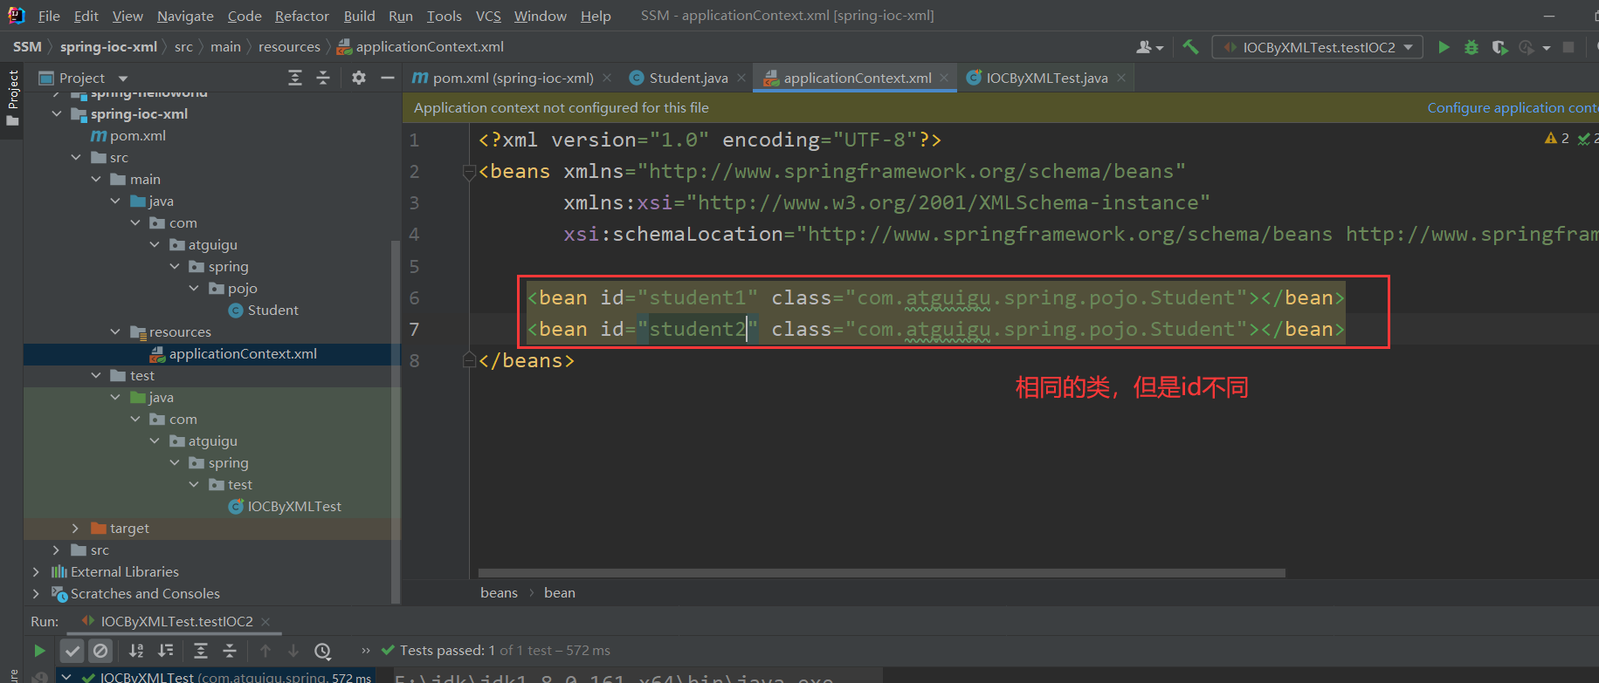Screen dimensions: 1599x683
Task: Toggle sort tests by duration
Action: point(165,651)
